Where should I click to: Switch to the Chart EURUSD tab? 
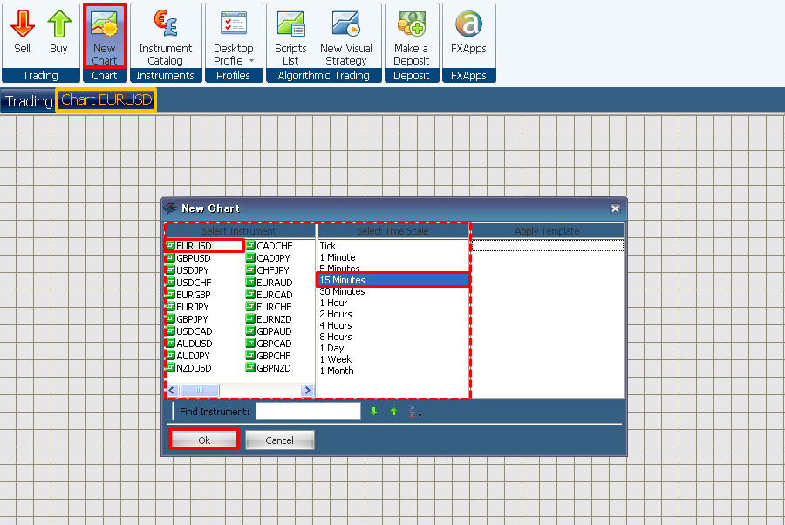coord(106,100)
